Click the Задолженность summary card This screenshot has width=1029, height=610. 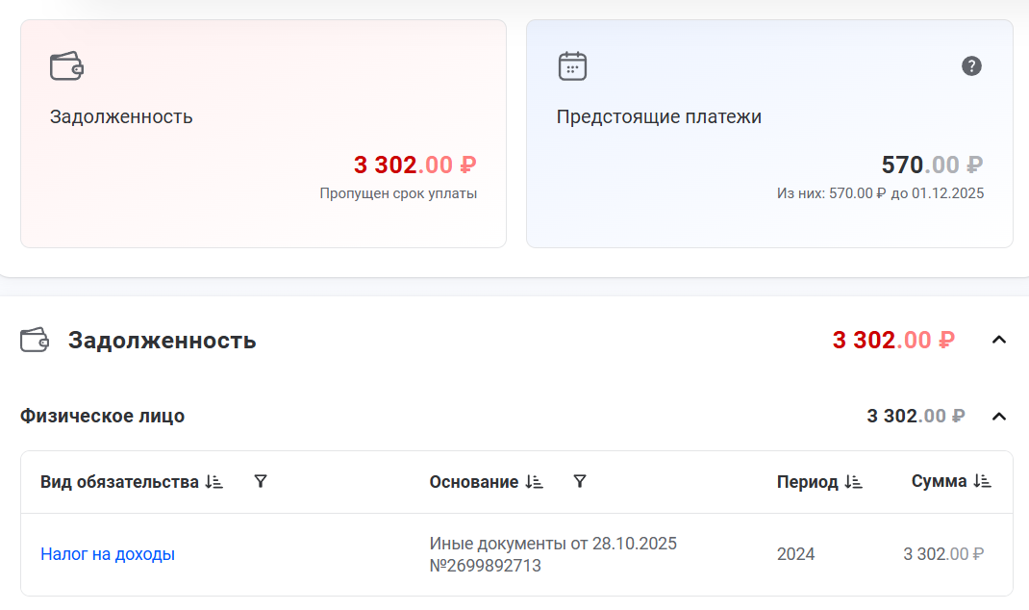263,134
